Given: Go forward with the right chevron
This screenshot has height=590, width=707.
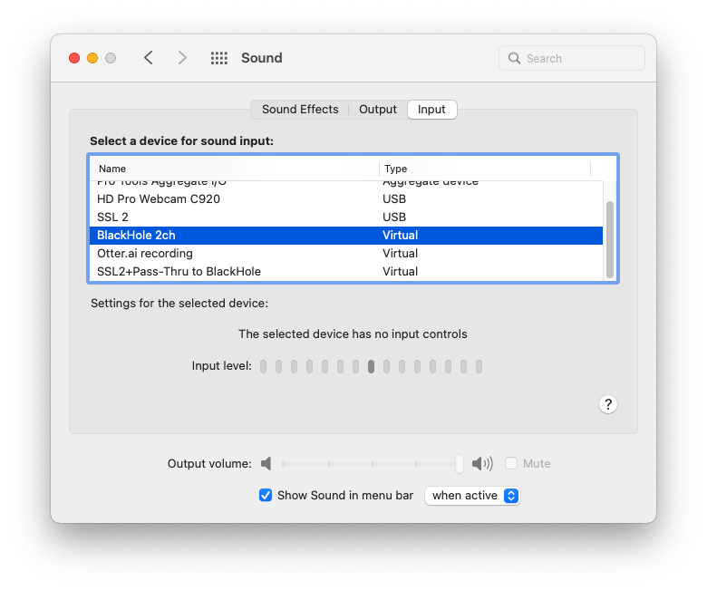Looking at the screenshot, I should click(x=181, y=58).
